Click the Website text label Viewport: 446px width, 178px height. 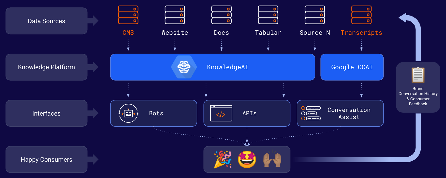point(175,33)
